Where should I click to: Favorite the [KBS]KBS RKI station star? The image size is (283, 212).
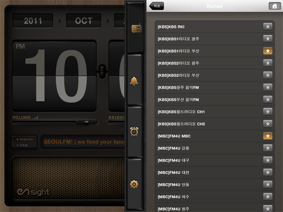pos(267,27)
